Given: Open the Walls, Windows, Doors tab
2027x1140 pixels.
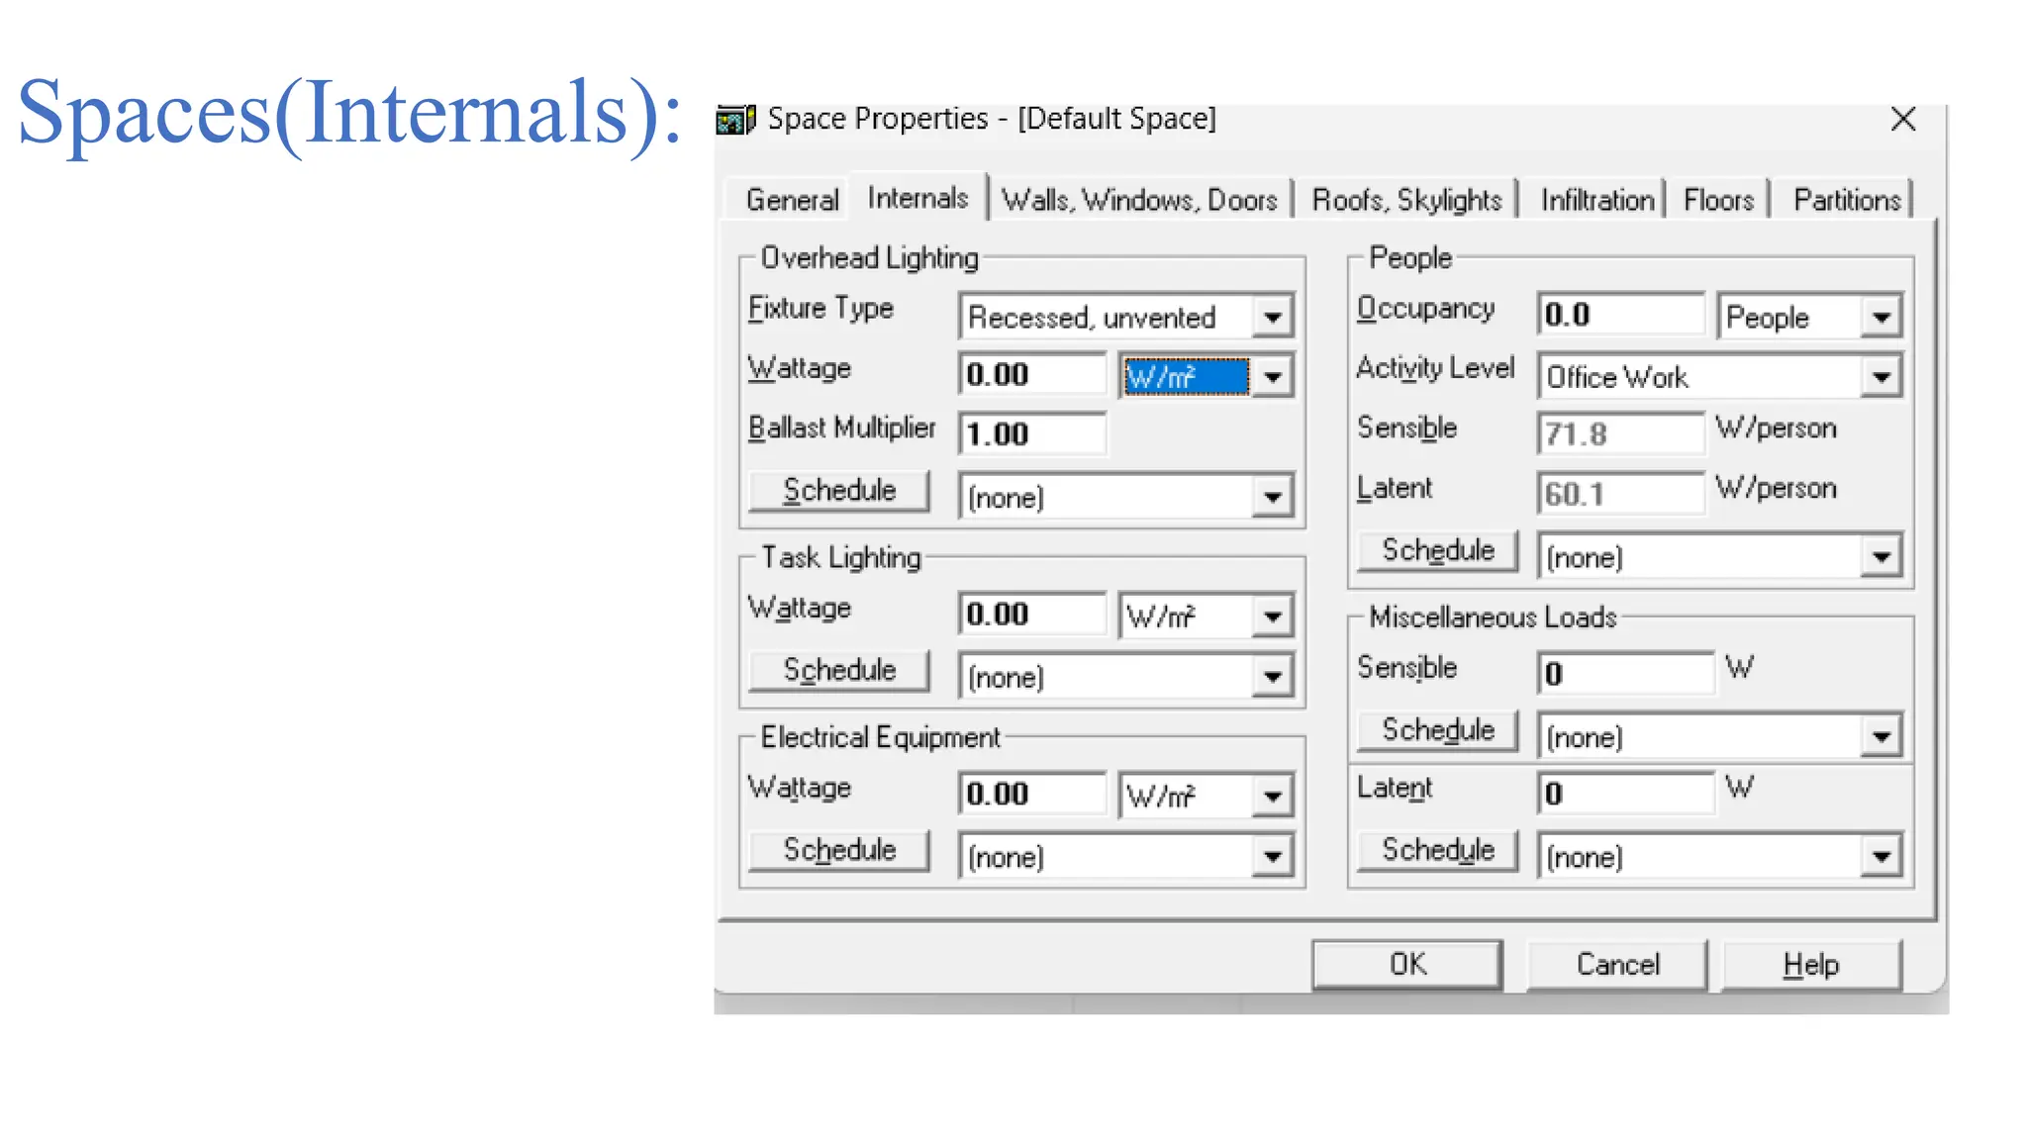Looking at the screenshot, I should point(1139,200).
